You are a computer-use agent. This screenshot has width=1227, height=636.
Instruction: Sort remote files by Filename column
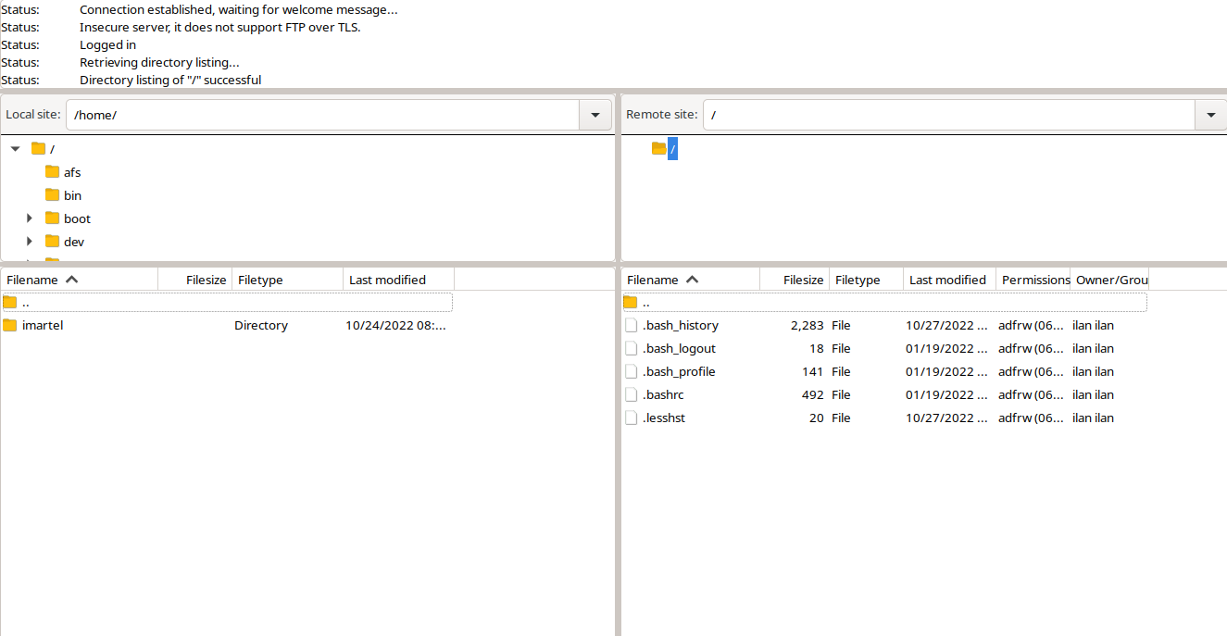(x=691, y=280)
